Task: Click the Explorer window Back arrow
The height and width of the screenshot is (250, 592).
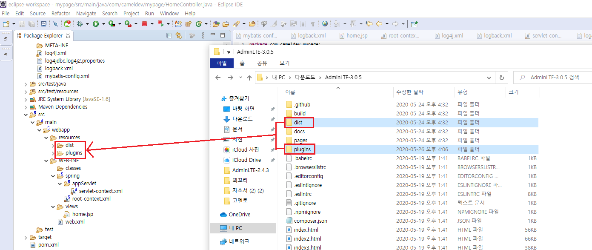Action: click(x=218, y=78)
